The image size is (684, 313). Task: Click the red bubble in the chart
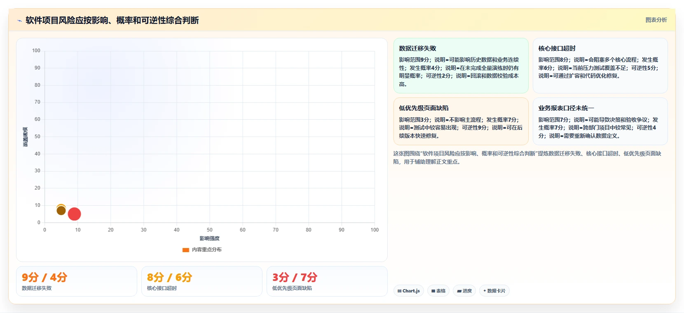point(74,214)
